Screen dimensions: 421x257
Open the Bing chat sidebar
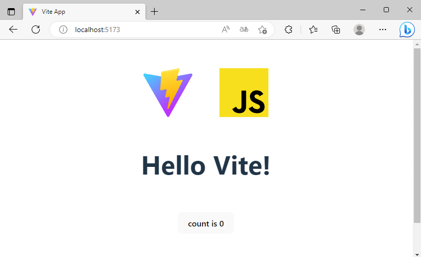pyautogui.click(x=407, y=30)
